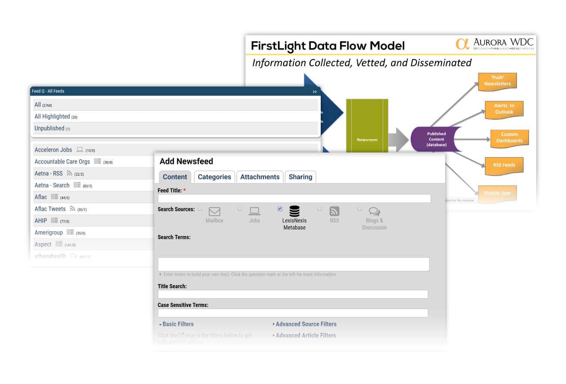Click the LexisNexis Metabase database icon
Image resolution: width=566 pixels, height=384 pixels.
(294, 211)
